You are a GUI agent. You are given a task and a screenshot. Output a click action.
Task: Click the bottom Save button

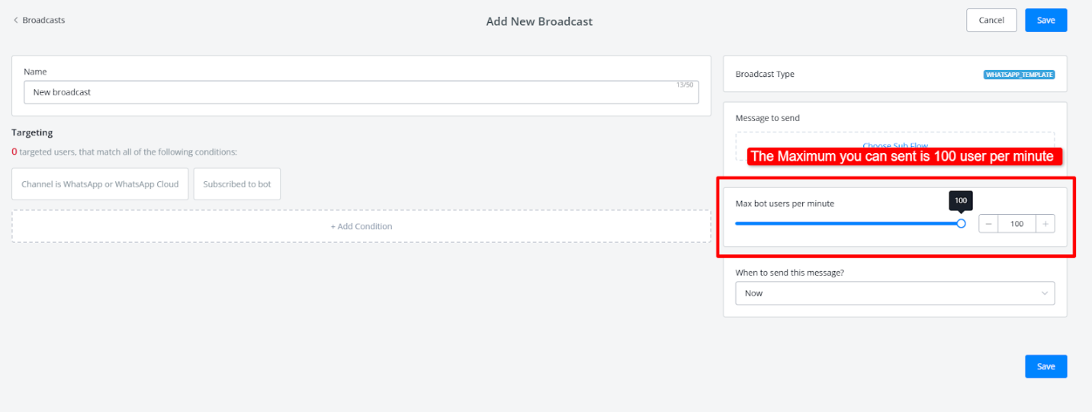point(1045,366)
